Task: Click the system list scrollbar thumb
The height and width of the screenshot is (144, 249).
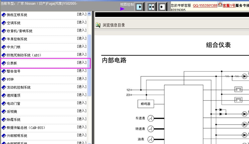Action: pos(89,65)
